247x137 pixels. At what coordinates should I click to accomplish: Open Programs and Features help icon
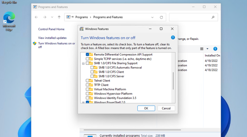click(x=215, y=49)
